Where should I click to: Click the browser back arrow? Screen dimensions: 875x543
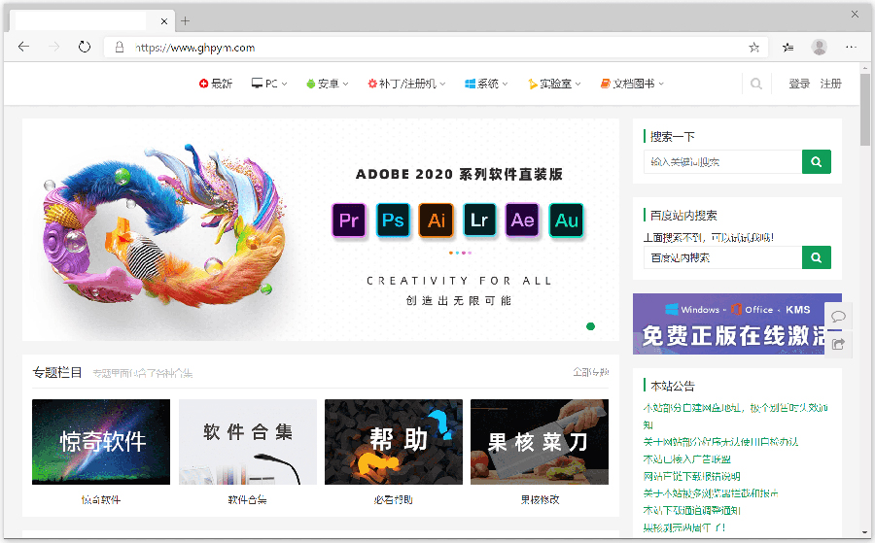pos(24,47)
